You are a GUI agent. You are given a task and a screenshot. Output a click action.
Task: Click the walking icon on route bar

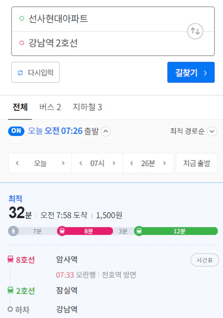13,231
